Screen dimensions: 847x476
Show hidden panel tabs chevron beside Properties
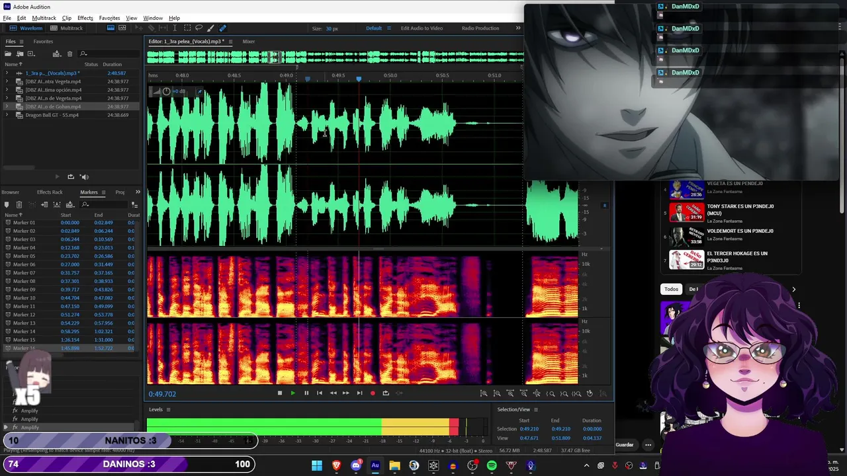[x=138, y=192]
